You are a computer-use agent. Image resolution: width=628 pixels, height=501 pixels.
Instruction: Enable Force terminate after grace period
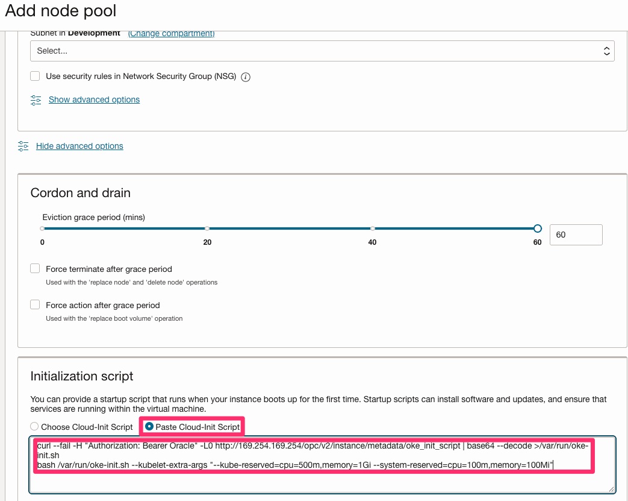click(x=34, y=268)
